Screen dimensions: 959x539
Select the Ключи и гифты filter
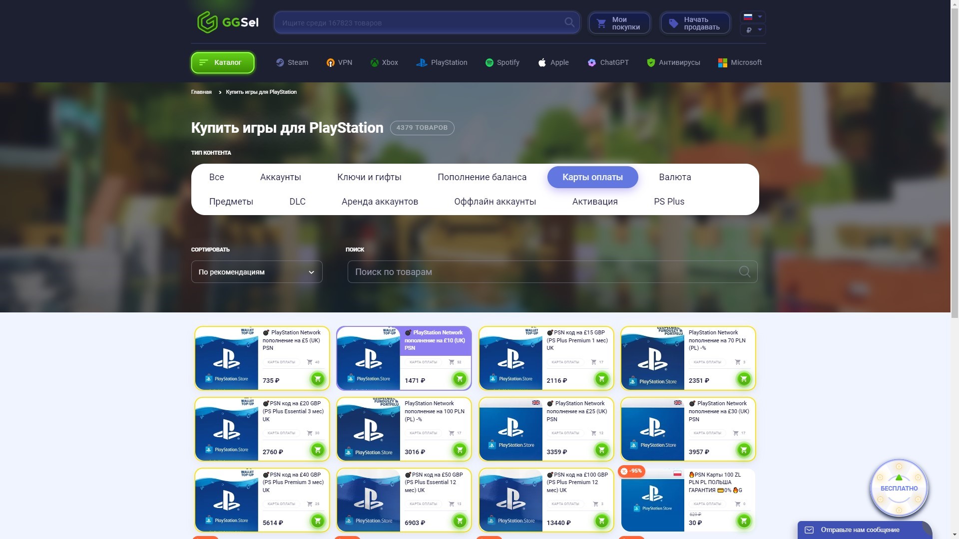pyautogui.click(x=369, y=177)
